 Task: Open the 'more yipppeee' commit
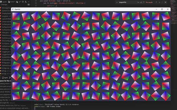[x=5, y=95]
